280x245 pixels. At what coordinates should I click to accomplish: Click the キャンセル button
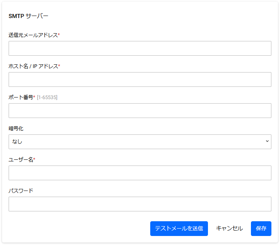point(229,228)
